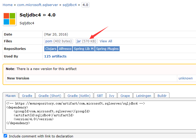
Task: Switch to the Grape tab
Action: coord(125,96)
